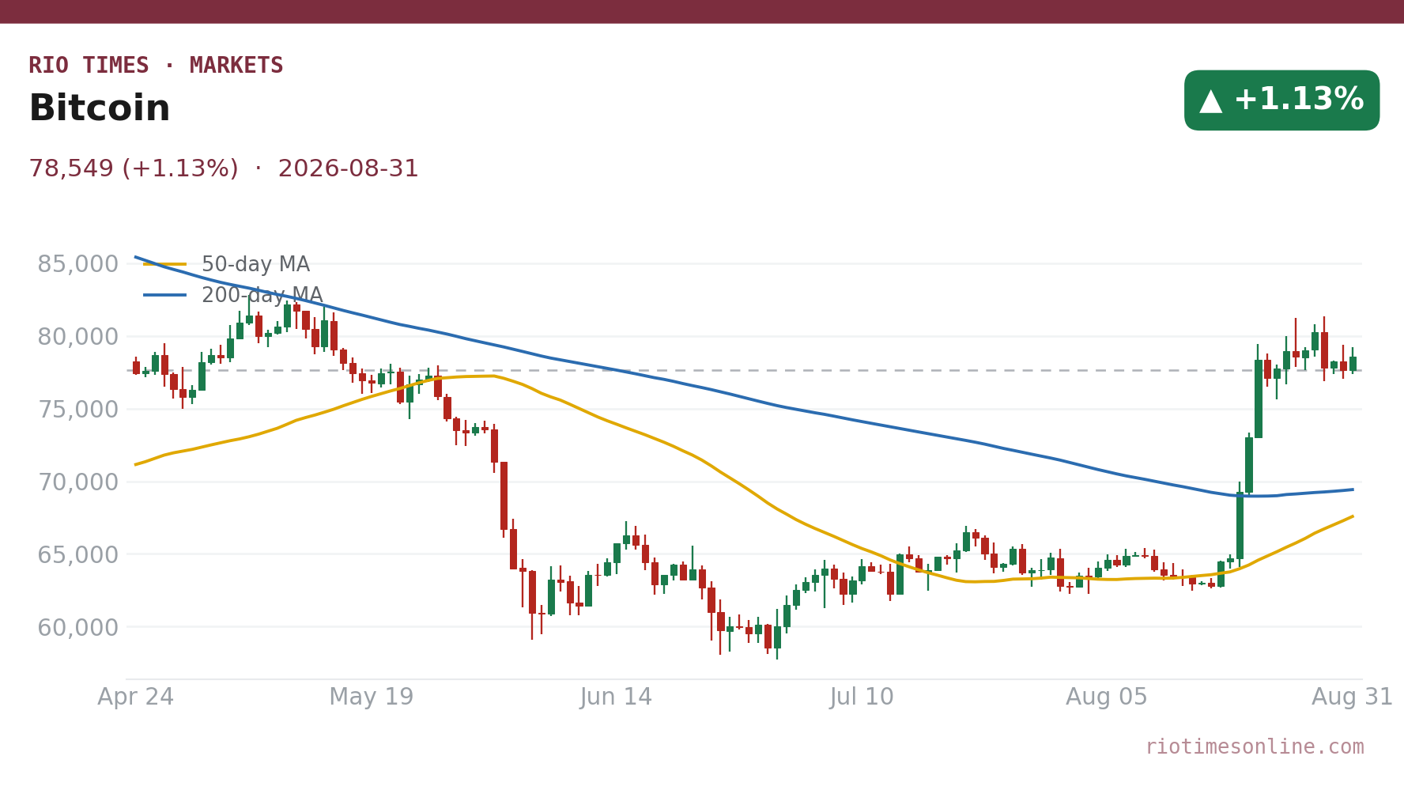1404x790 pixels.
Task: Click the Aug 05 date label
Action: [x=1107, y=697]
